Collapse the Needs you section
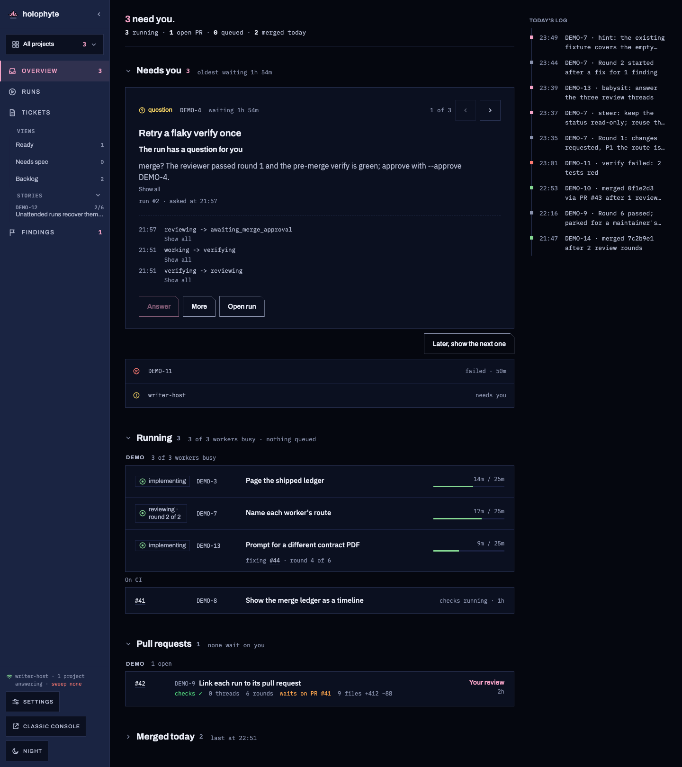This screenshot has width=682, height=767. [x=128, y=71]
